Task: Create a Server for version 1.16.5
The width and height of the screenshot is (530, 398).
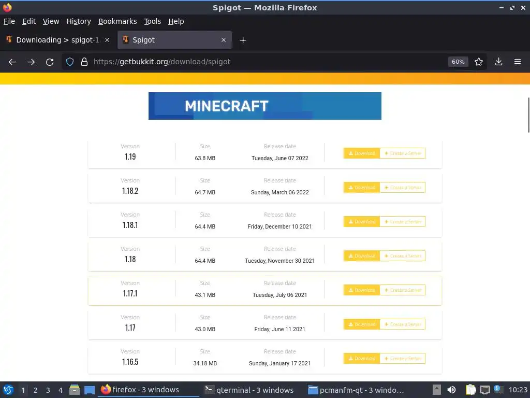Action: coord(403,359)
